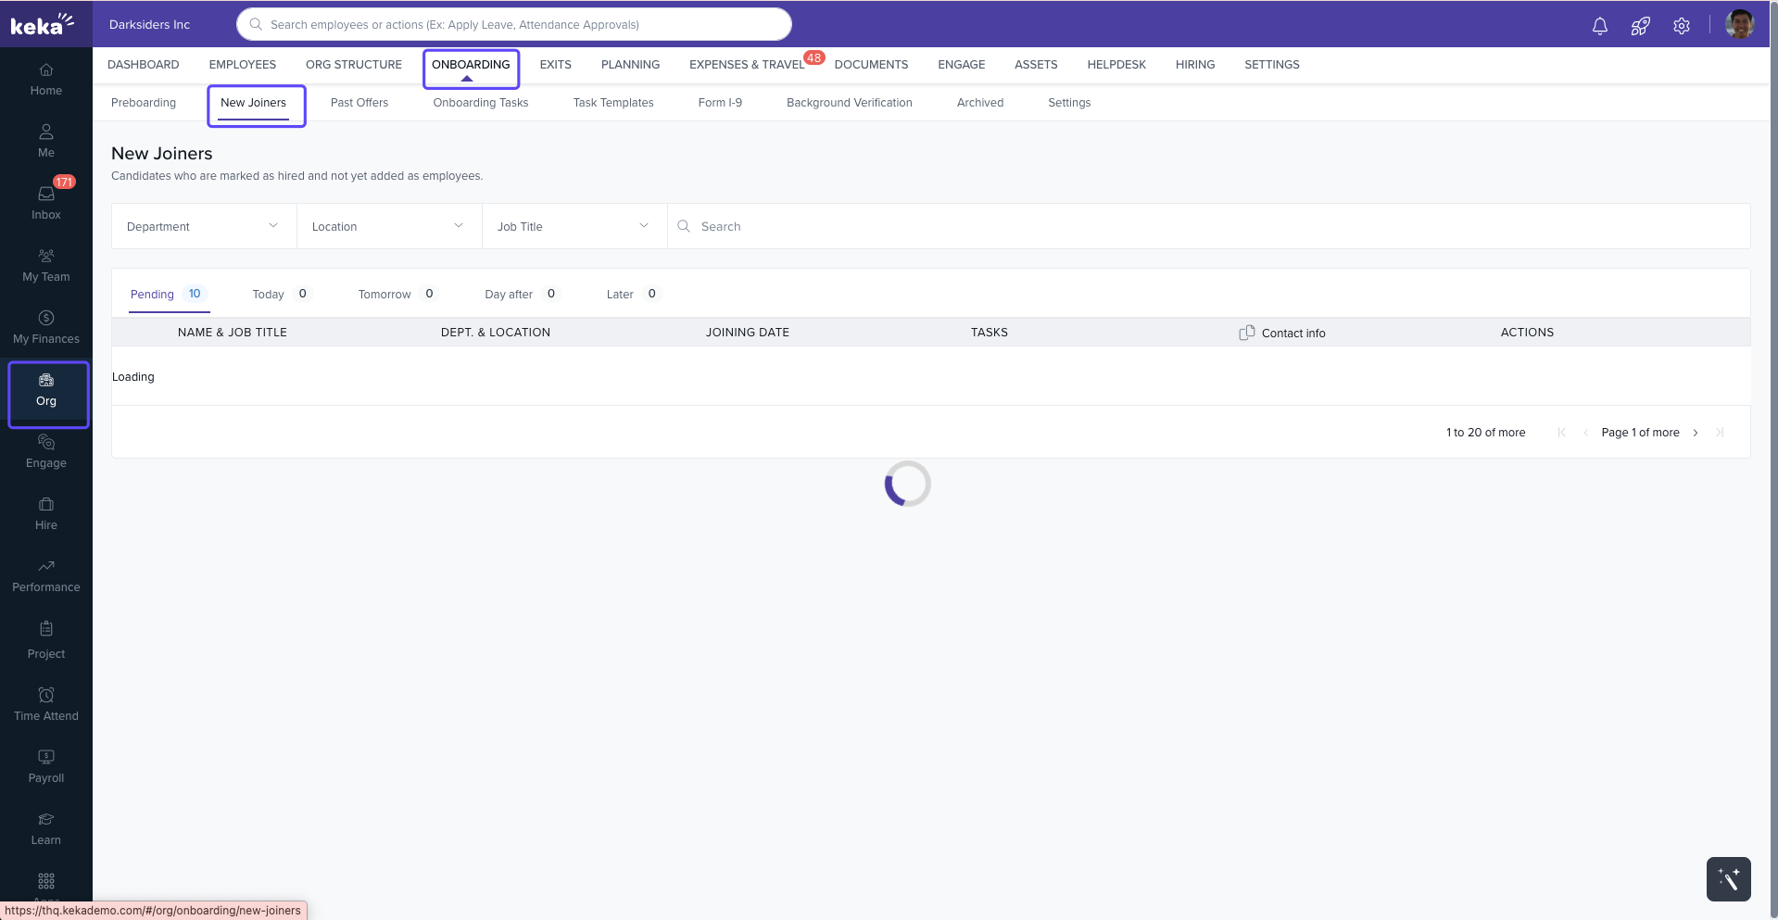Switch to the Preboarding tab
Screen dimensions: 1778x920
(144, 103)
